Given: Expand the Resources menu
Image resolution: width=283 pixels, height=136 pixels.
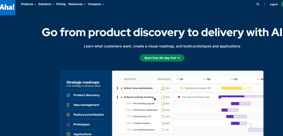Looking at the screenshot, I should (77, 4).
